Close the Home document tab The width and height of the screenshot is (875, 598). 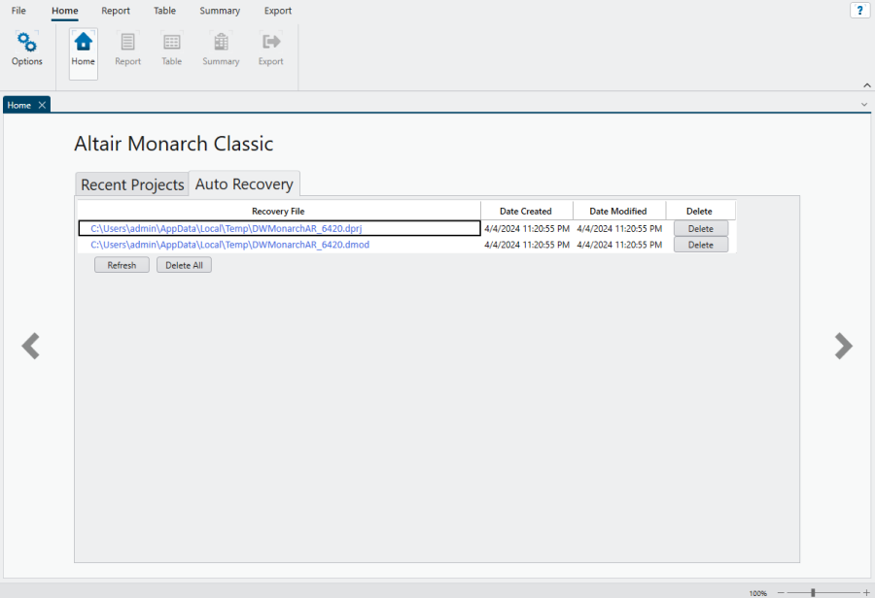click(42, 105)
